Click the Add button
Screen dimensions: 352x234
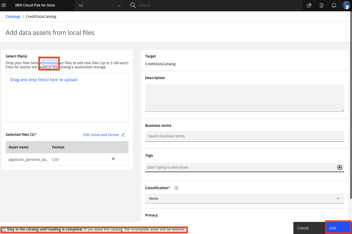(338, 228)
